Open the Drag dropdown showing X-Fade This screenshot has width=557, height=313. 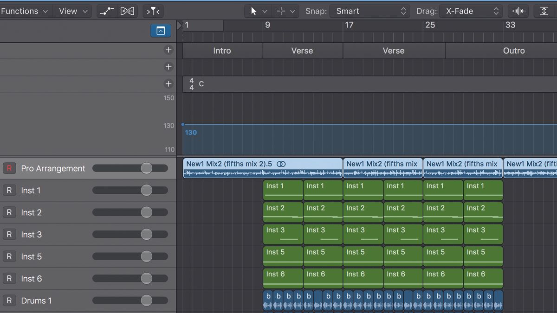471,11
